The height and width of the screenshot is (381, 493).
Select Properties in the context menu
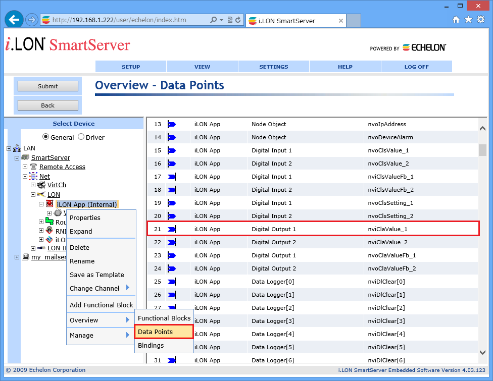coord(85,218)
